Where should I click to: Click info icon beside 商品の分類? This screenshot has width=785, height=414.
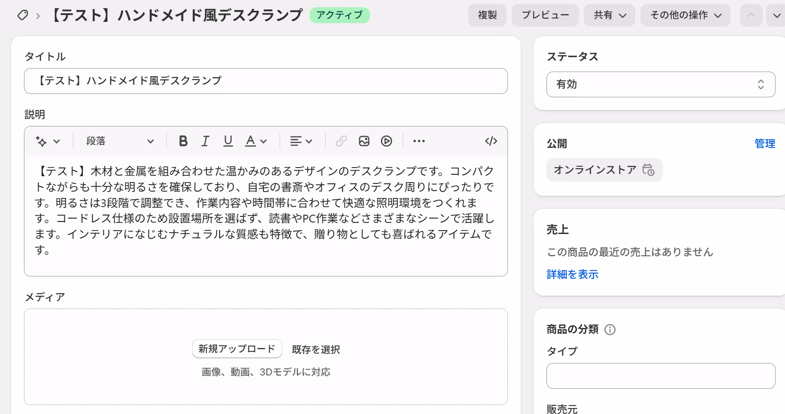(x=610, y=330)
